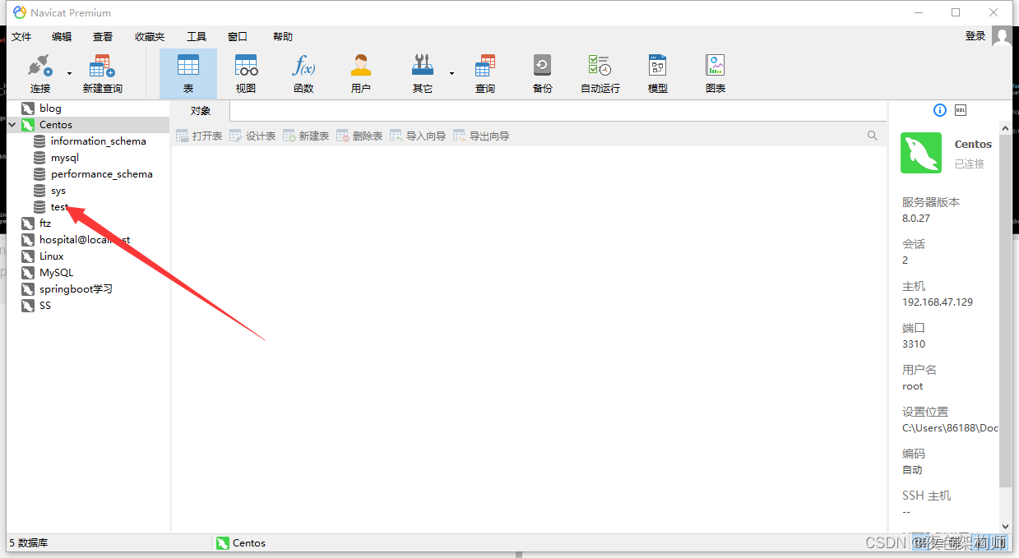The height and width of the screenshot is (558, 1019).
Task: Show the DDL panel icon
Action: click(x=961, y=110)
